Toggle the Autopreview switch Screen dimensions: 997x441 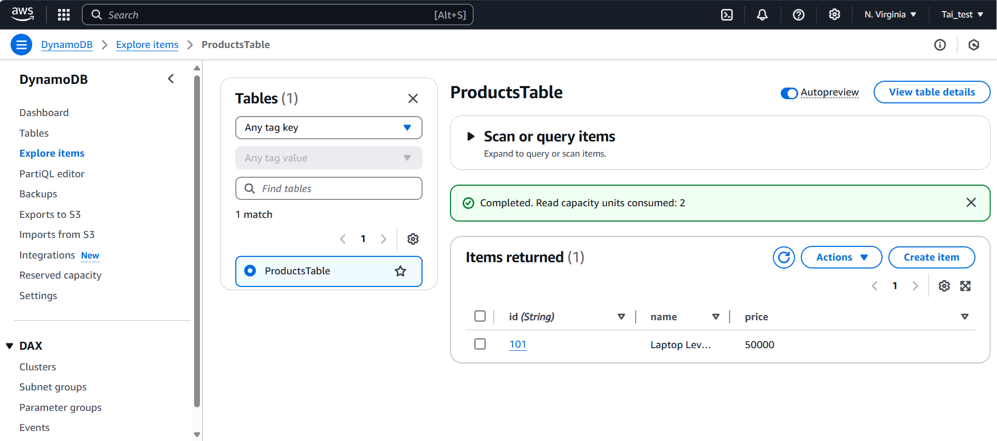(789, 93)
